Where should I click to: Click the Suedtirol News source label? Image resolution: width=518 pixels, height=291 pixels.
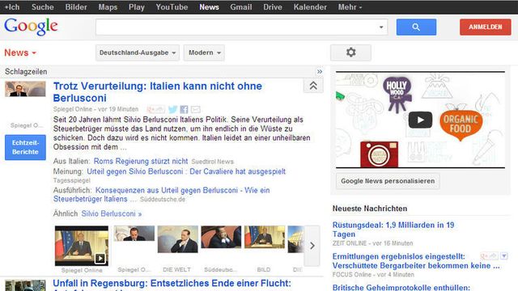[212, 162]
